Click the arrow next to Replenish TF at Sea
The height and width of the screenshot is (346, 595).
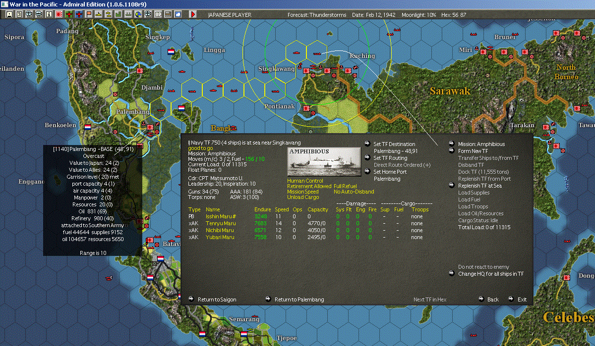tap(452, 186)
